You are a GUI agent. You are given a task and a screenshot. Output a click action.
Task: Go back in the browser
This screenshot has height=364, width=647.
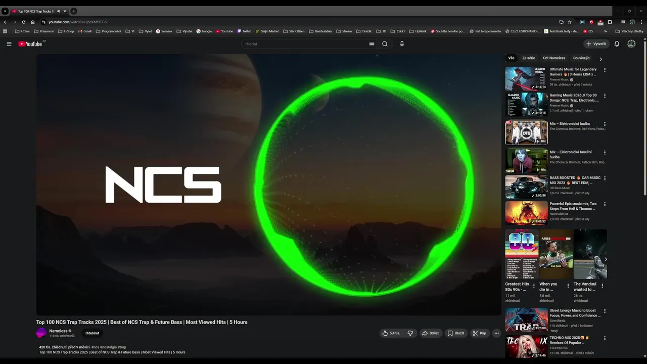tap(6, 22)
